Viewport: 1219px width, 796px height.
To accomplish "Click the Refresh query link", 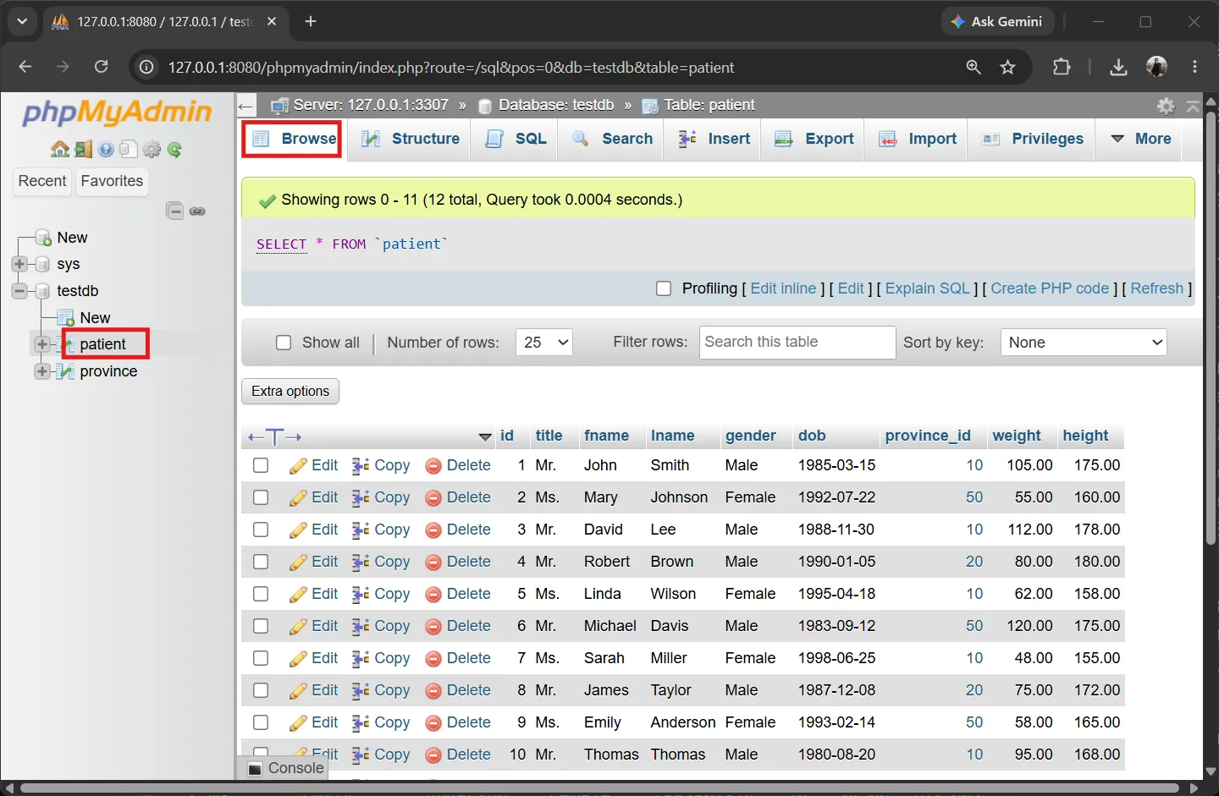I will tap(1156, 288).
